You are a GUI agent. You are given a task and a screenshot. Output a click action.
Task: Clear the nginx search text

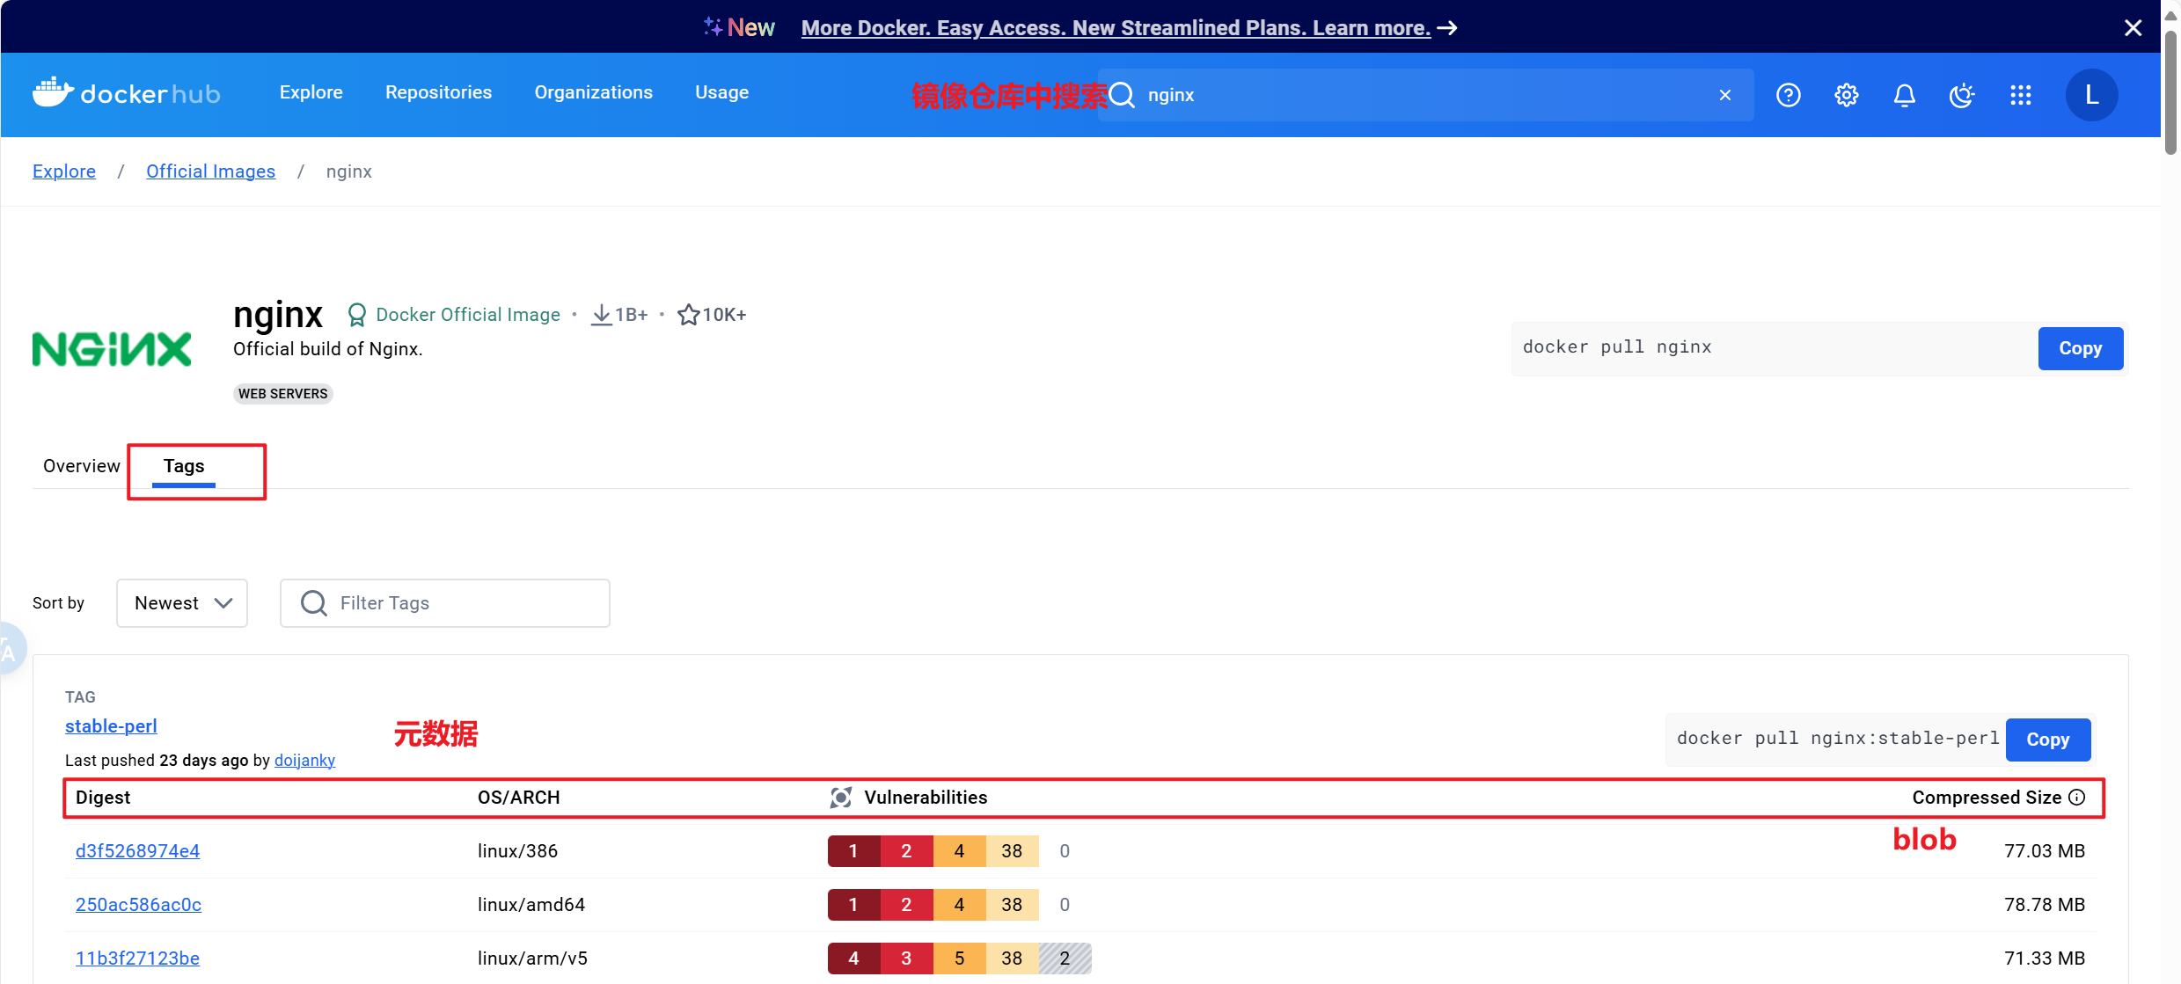(1724, 95)
